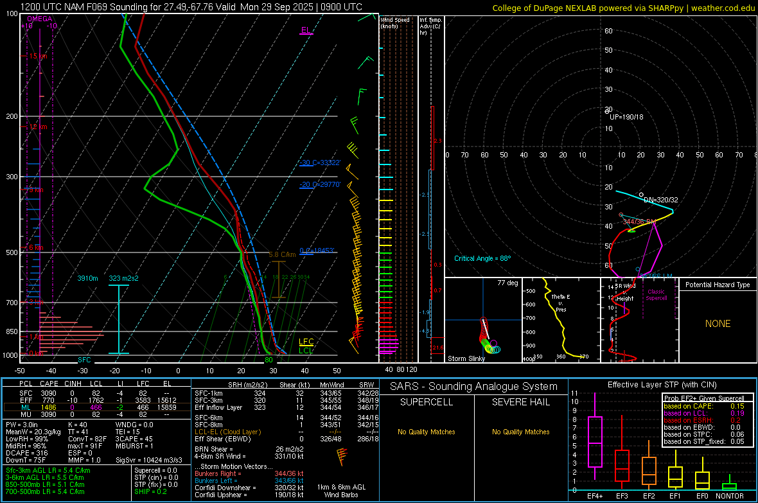Click the magenta EL level marker

tap(306, 30)
